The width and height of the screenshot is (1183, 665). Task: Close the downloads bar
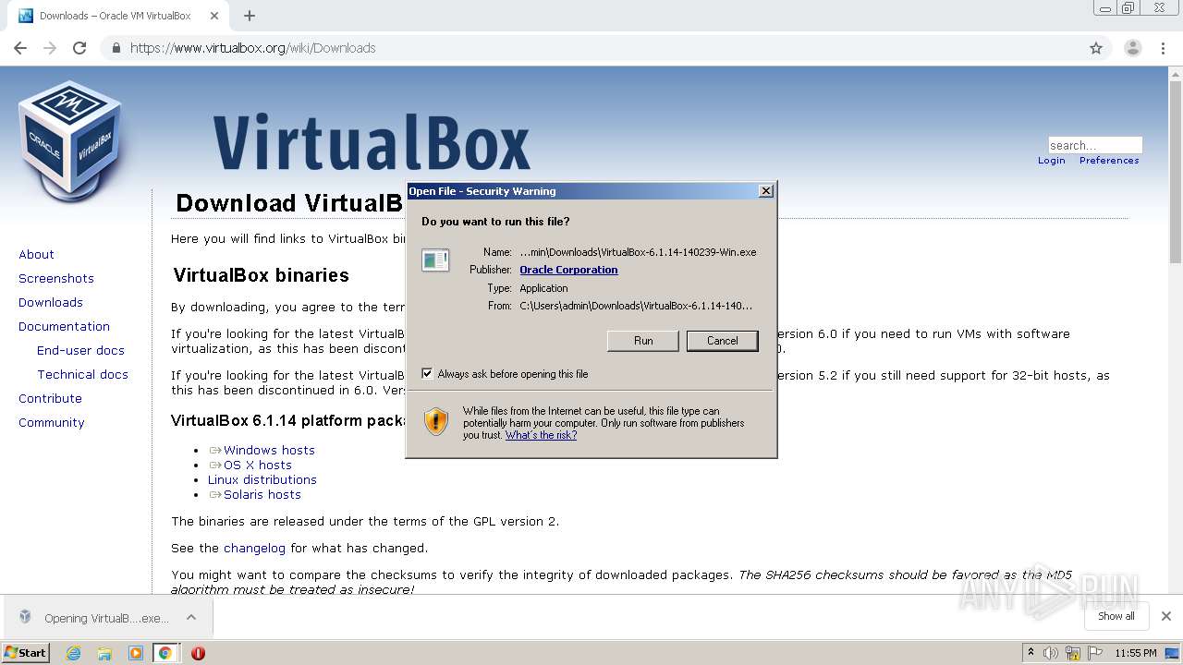[1166, 616]
